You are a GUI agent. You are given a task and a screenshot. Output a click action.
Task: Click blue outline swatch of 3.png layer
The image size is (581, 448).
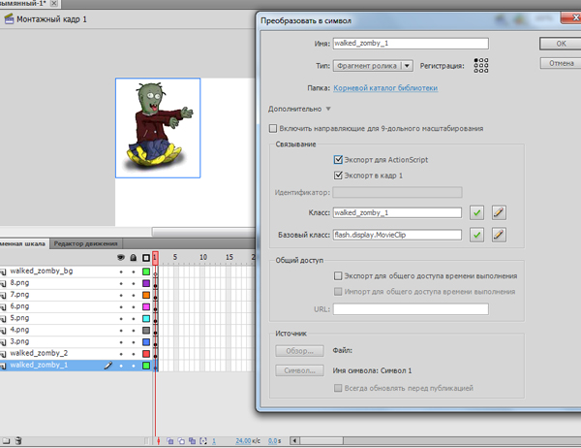coord(146,342)
